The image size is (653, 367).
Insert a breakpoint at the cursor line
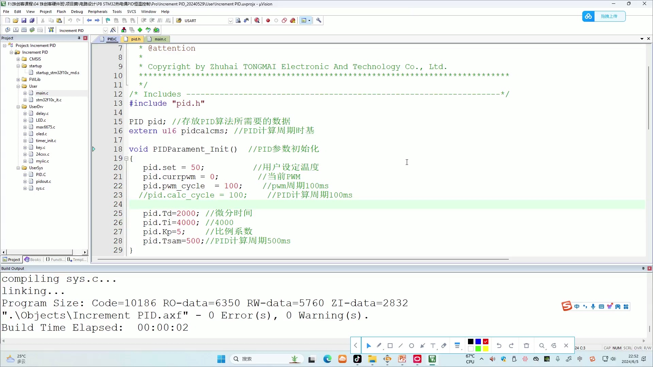[268, 20]
